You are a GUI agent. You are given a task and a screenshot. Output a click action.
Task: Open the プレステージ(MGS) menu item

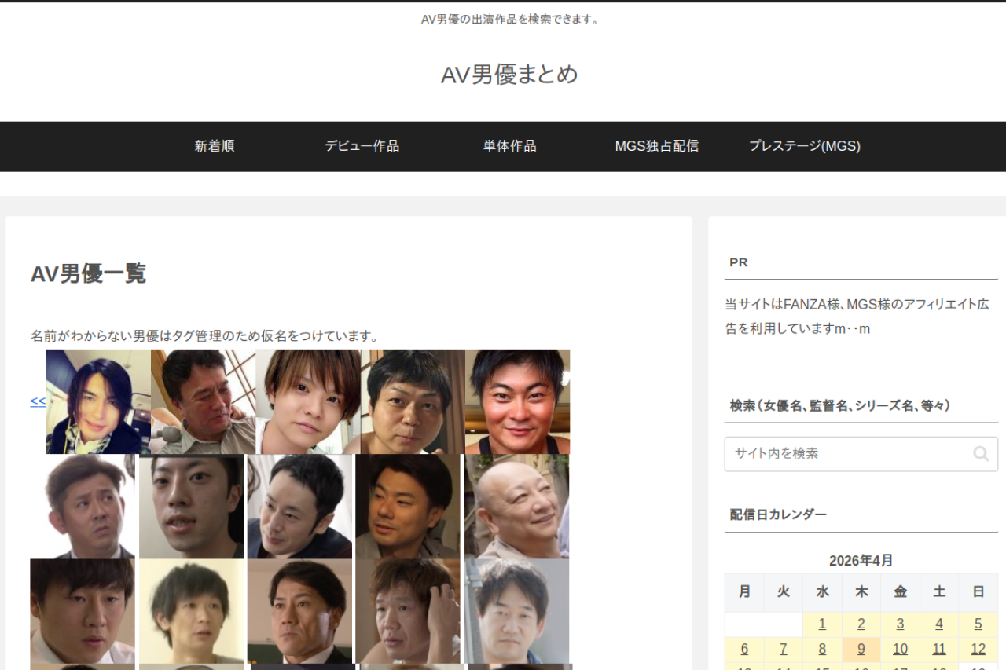coord(804,146)
